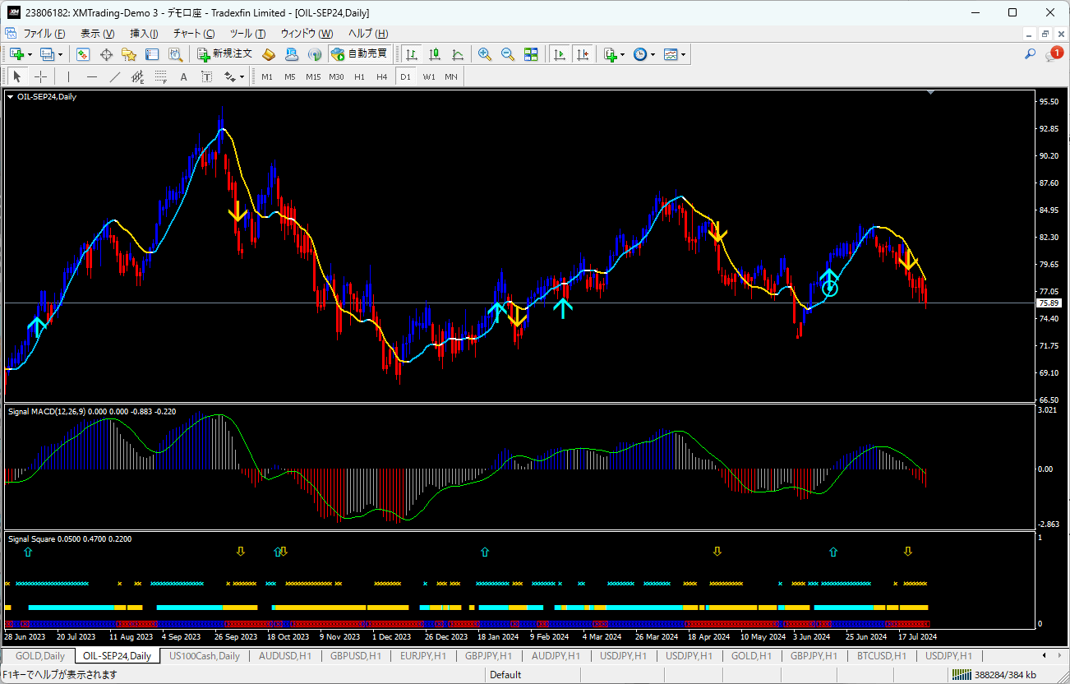Click the Signals icon in the toolbar
This screenshot has height=684, width=1070.
pyautogui.click(x=314, y=54)
